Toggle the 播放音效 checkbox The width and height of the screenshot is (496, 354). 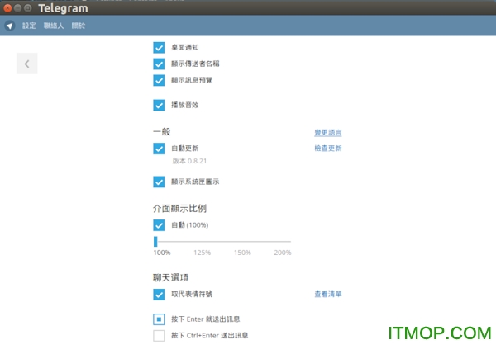pyautogui.click(x=159, y=105)
